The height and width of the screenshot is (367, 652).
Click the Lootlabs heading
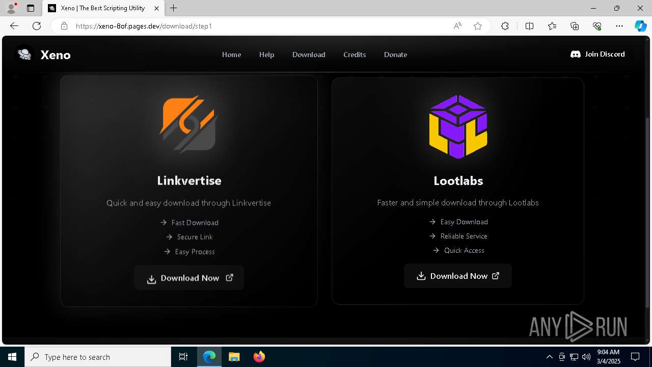click(458, 180)
